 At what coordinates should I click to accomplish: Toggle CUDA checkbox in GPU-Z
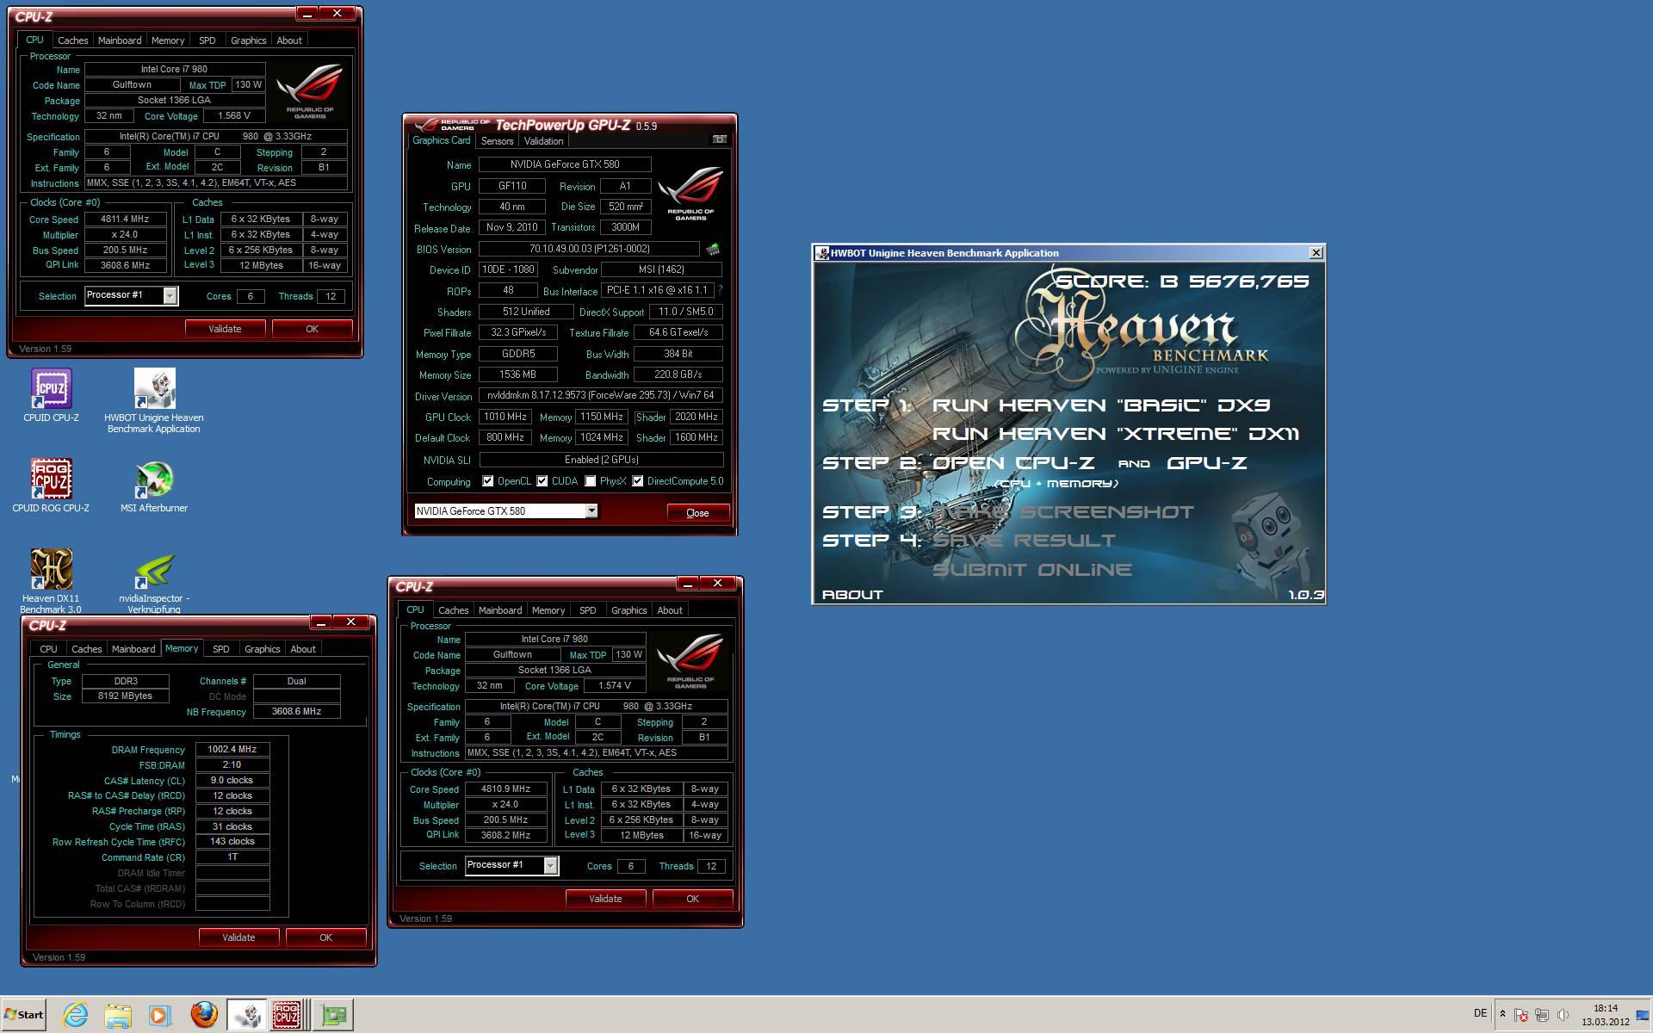542,481
